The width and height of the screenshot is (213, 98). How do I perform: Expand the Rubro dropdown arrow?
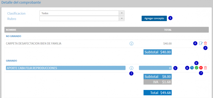122,18
